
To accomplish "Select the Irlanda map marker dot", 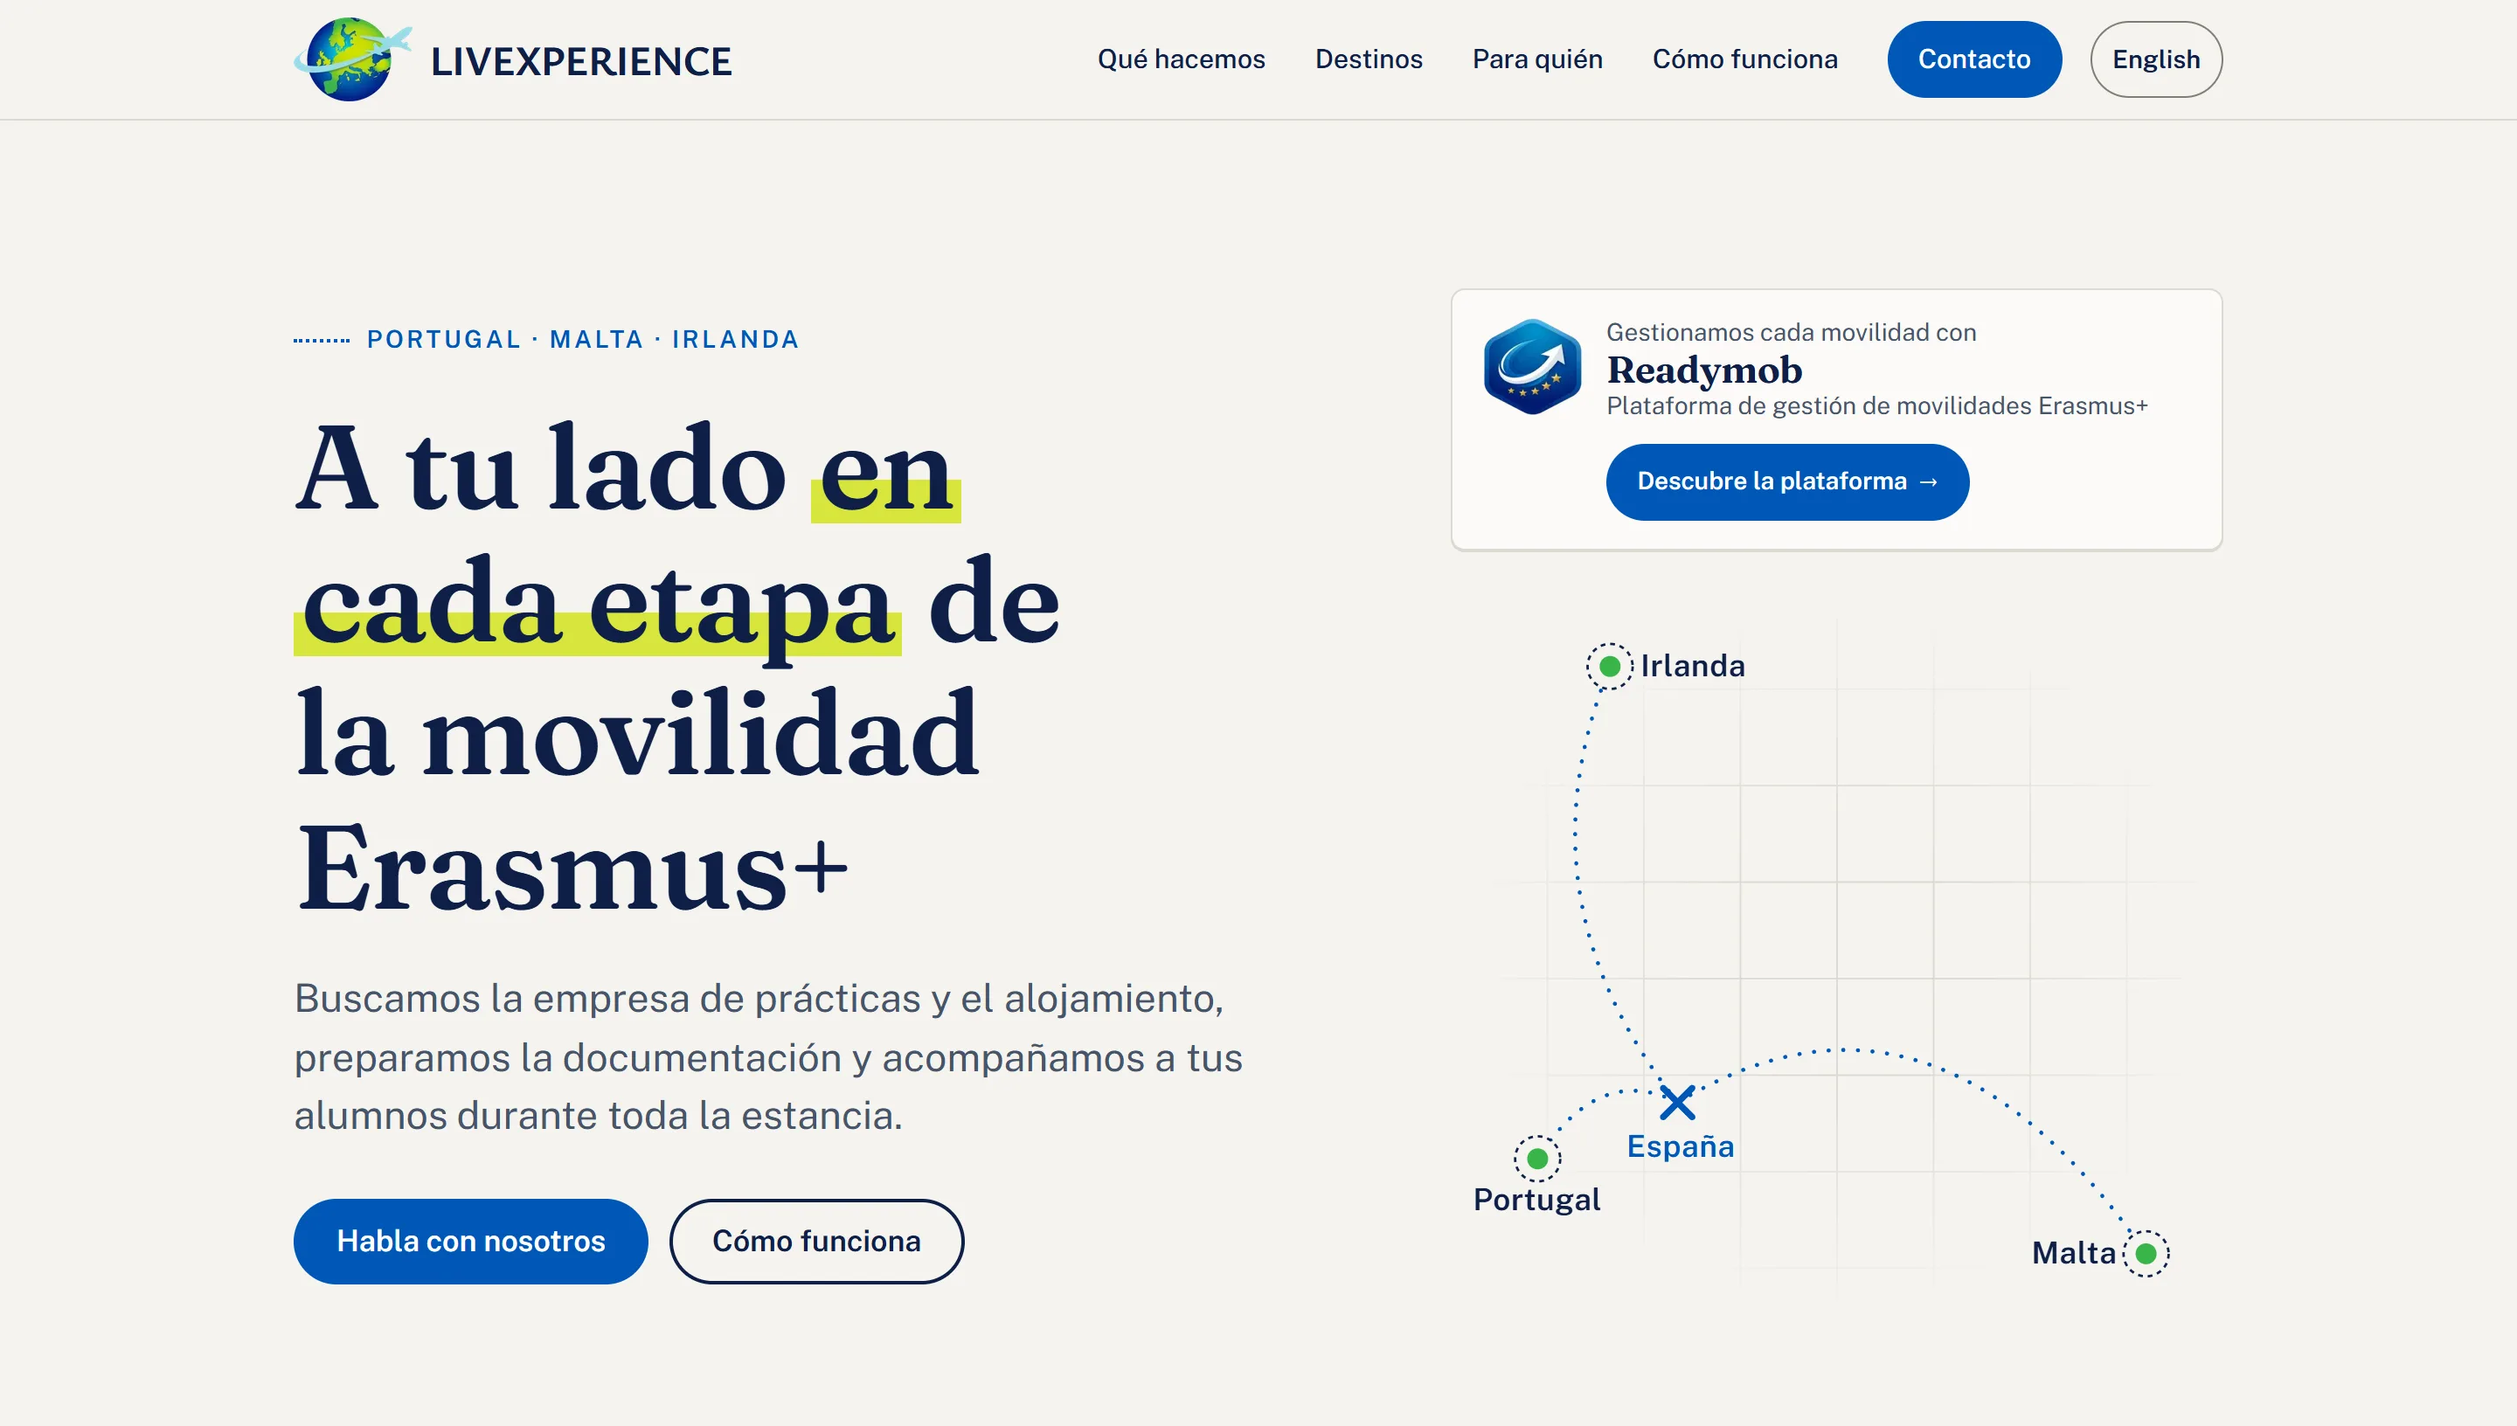I will (x=1609, y=667).
